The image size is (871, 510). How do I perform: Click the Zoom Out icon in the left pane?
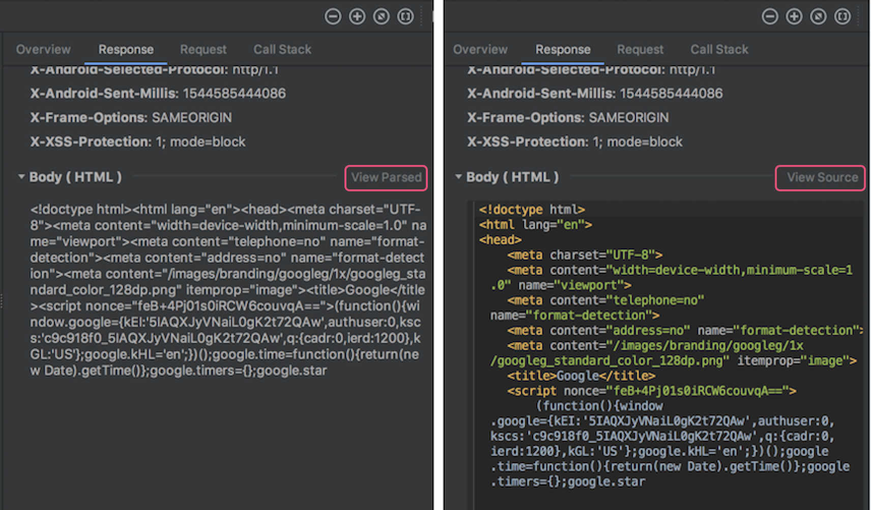click(x=333, y=16)
